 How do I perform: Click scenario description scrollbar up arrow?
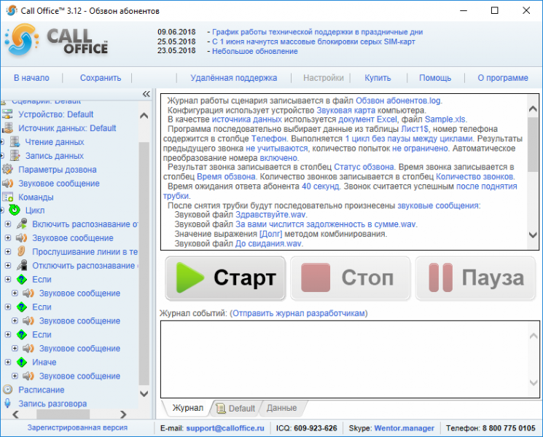click(x=533, y=109)
